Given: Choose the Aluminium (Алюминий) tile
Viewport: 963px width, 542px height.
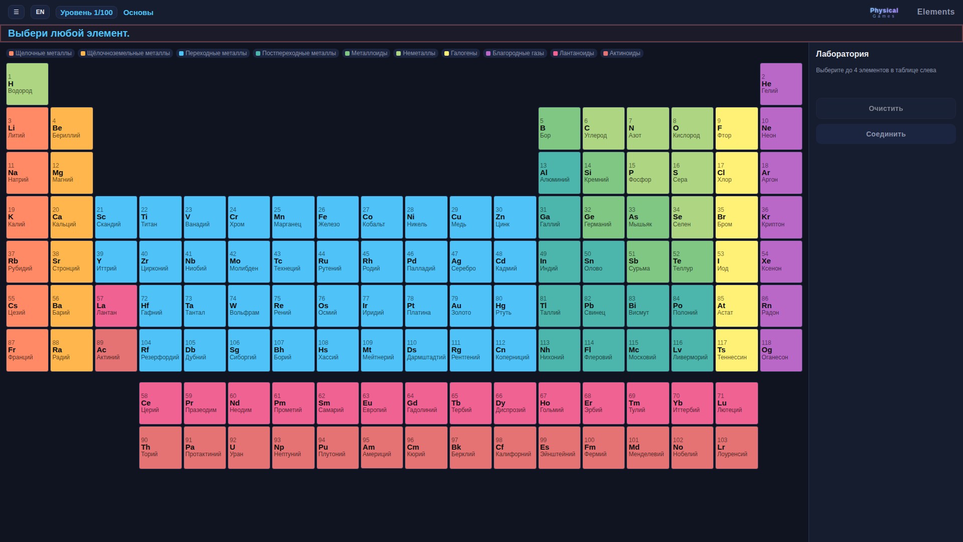Looking at the screenshot, I should coord(559,173).
